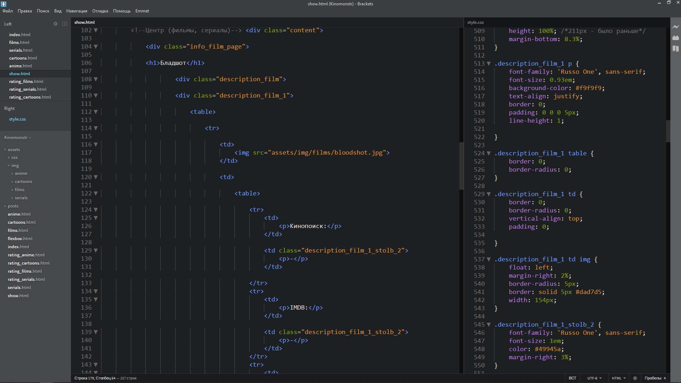Open rating_serials.html in Left working set
This screenshot has width=681, height=383.
(28, 89)
